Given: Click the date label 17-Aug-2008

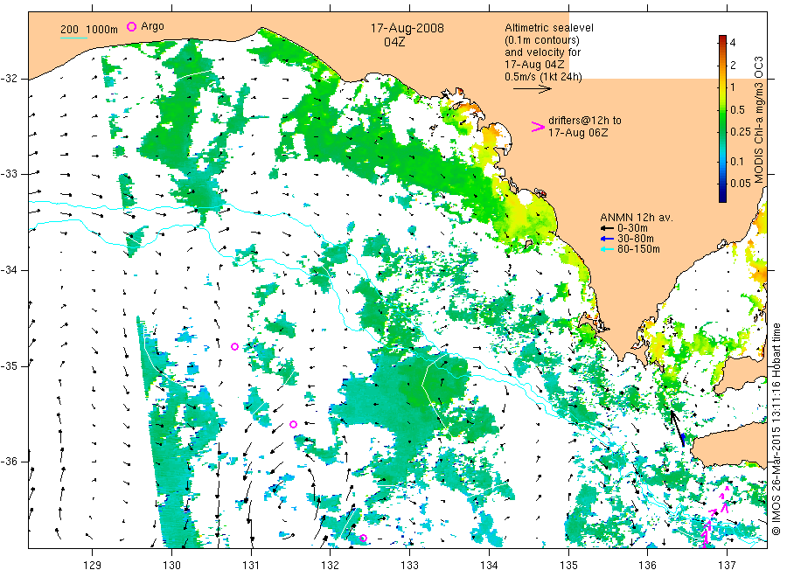Looking at the screenshot, I should [x=407, y=28].
